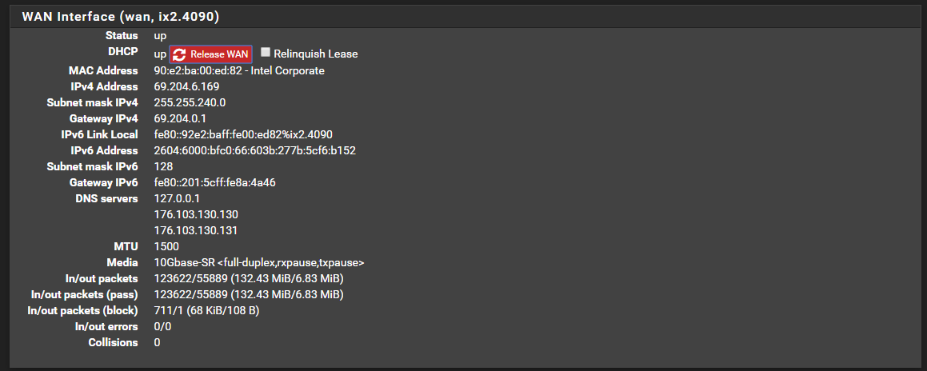
Task: Click the MTU value 1500
Action: 166,246
